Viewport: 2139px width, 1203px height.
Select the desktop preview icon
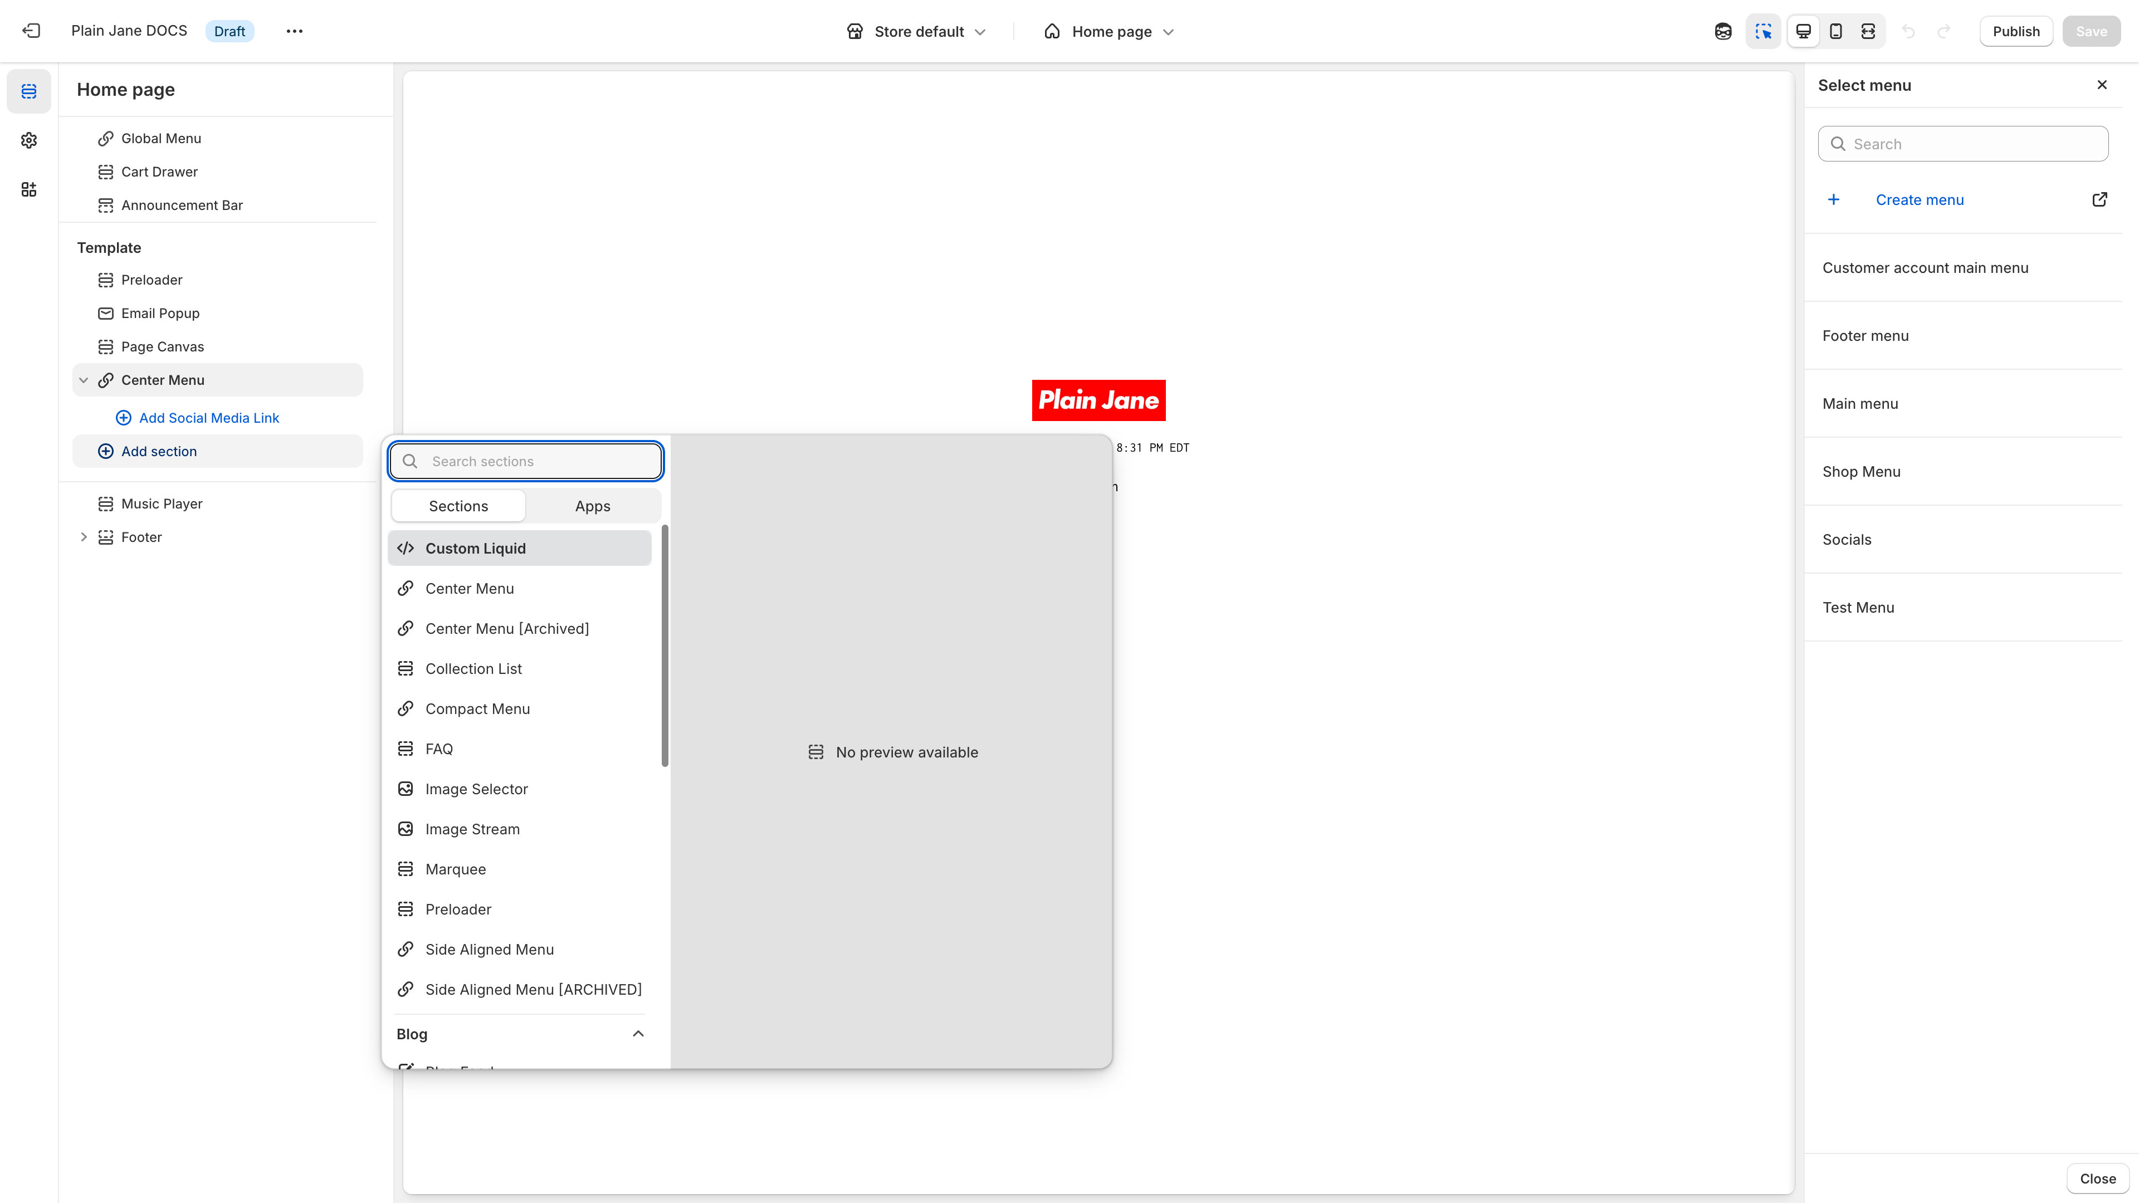click(1804, 31)
